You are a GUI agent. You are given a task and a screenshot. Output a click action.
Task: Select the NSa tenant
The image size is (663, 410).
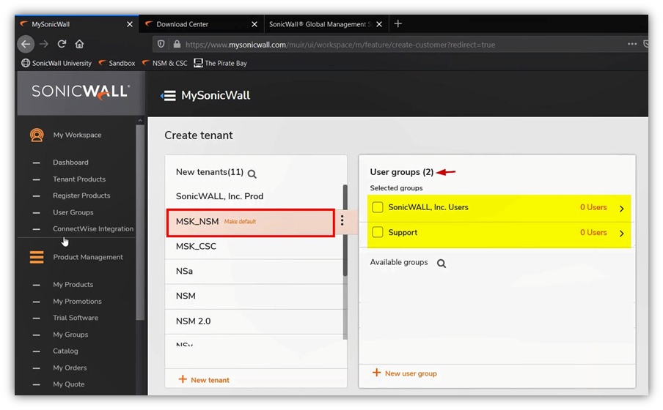pyautogui.click(x=184, y=271)
